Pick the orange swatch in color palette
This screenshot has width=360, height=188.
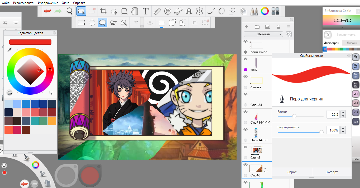pyautogui.click(x=52, y=121)
